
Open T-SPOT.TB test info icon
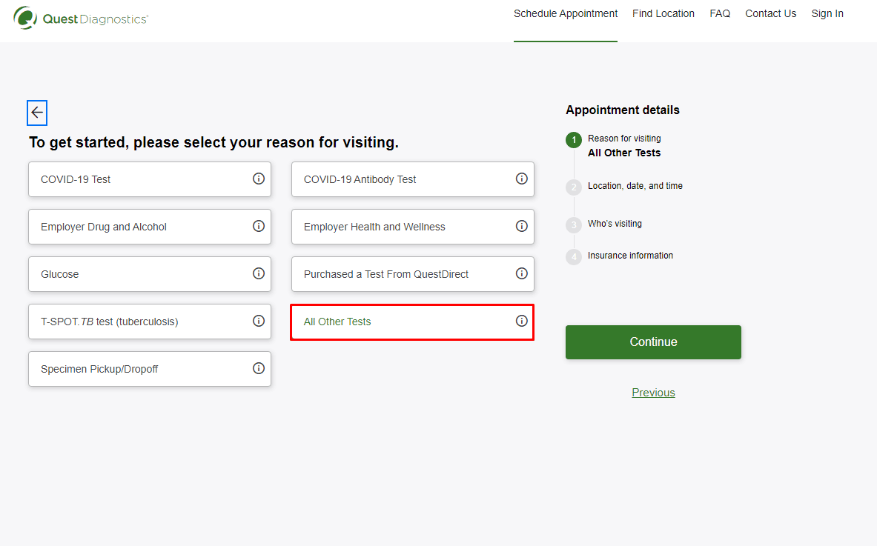coord(259,322)
